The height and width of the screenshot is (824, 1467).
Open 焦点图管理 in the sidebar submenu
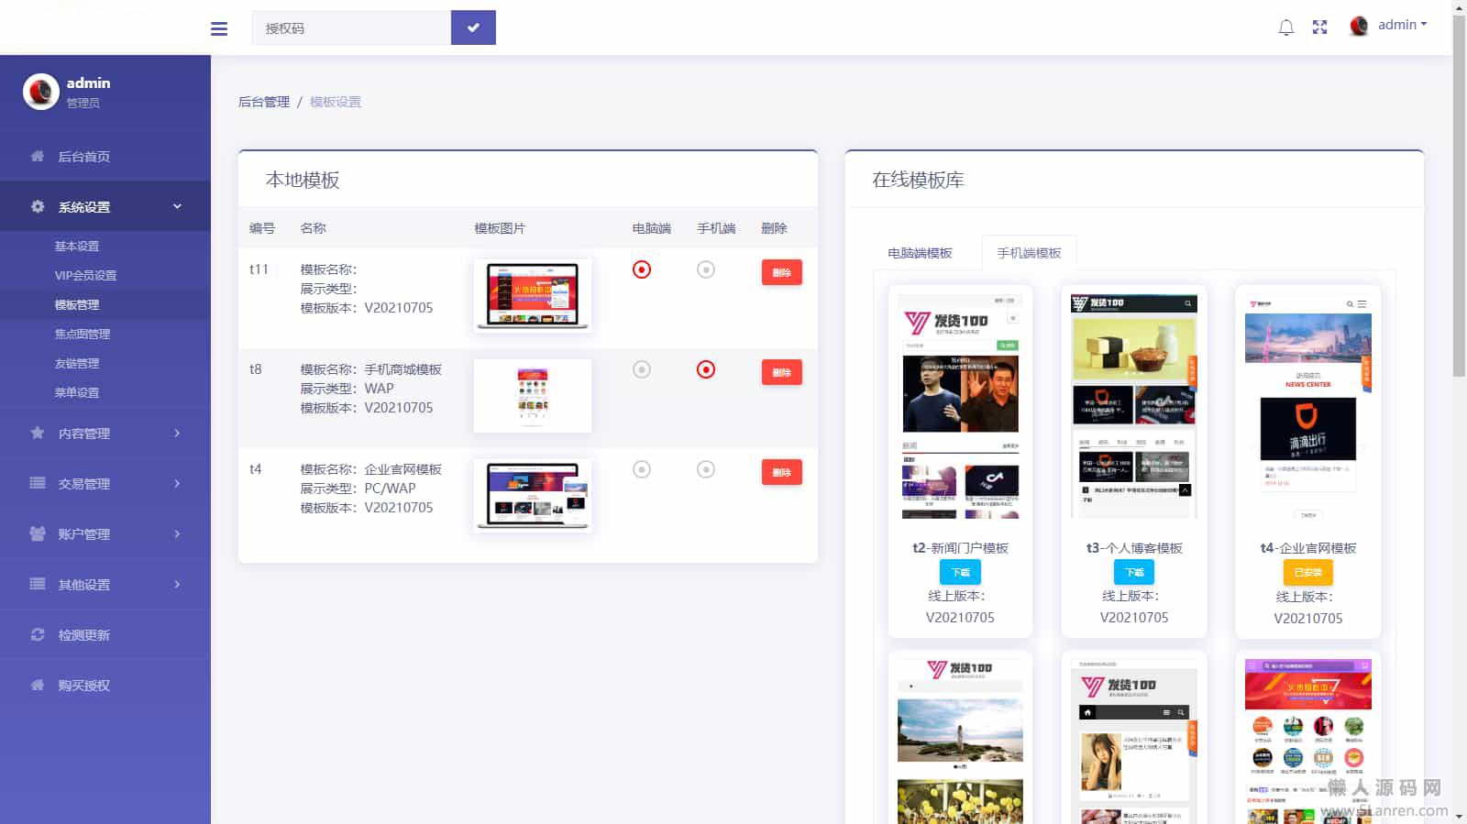83,334
